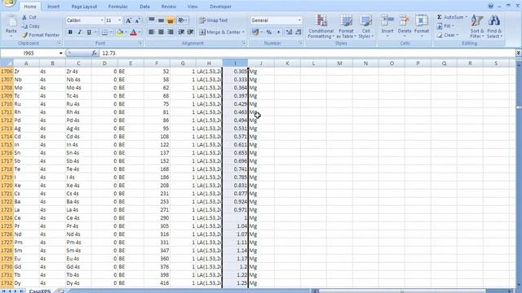The image size is (522, 293).
Task: Decrease Decimal places
Action: click(x=299, y=33)
